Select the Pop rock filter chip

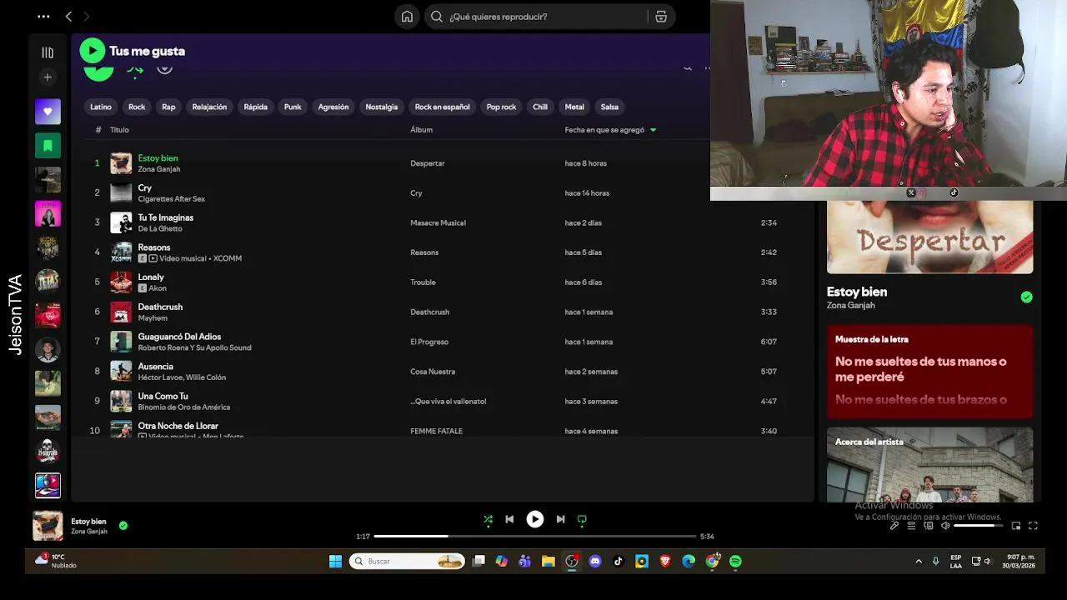(501, 107)
